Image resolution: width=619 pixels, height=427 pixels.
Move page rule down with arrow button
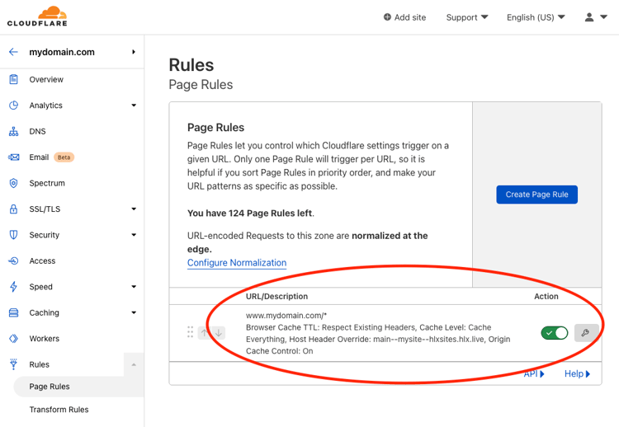pyautogui.click(x=219, y=333)
